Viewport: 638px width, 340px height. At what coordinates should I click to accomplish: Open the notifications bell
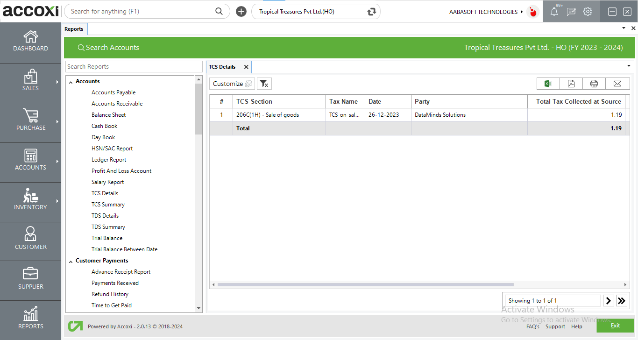click(554, 12)
